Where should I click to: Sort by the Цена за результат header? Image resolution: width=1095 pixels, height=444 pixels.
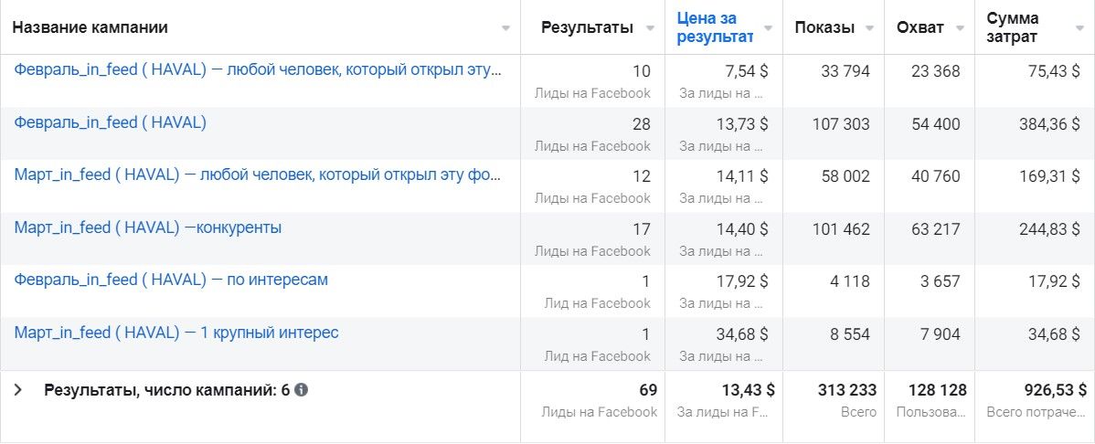pyautogui.click(x=715, y=27)
